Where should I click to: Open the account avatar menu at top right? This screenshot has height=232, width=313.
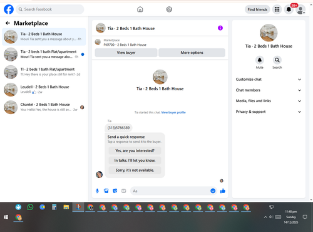(x=300, y=10)
